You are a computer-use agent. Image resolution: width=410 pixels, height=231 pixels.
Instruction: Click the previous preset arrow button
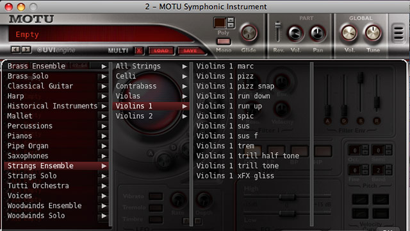[15, 49]
